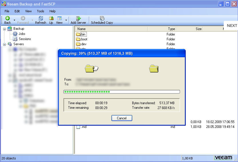Open the Back history dropdown arrow
238x162 pixels.
[14, 20]
